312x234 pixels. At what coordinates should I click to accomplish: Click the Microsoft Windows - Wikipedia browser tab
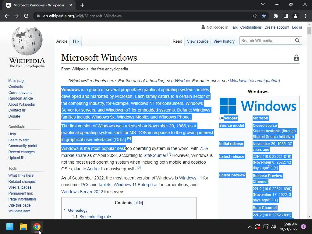coord(39,5)
